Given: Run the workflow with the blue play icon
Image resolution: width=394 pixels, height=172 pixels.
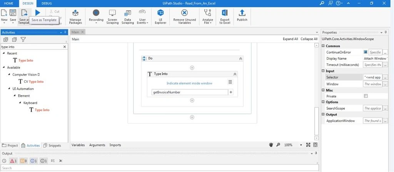Looking at the screenshot, I should [38, 13].
